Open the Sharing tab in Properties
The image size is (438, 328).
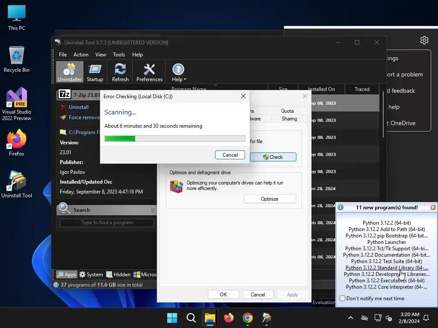point(289,119)
